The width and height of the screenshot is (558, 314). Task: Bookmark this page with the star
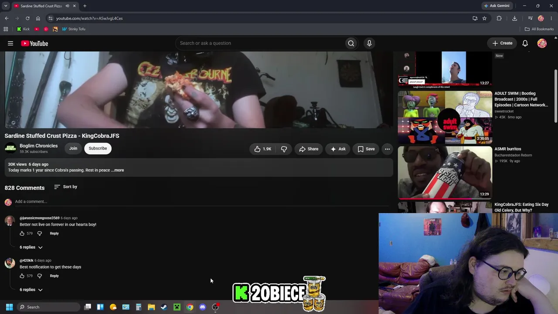[x=484, y=18]
